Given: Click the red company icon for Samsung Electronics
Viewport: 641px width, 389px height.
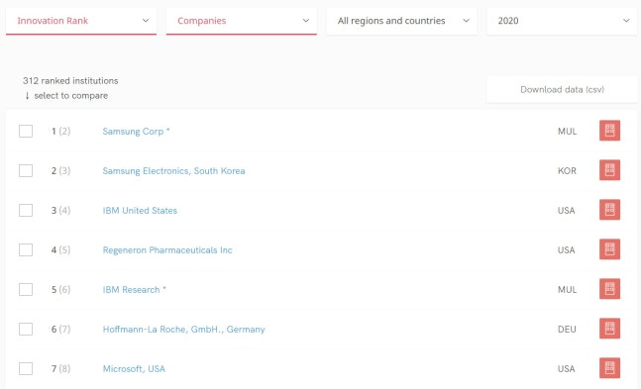Looking at the screenshot, I should tap(609, 170).
